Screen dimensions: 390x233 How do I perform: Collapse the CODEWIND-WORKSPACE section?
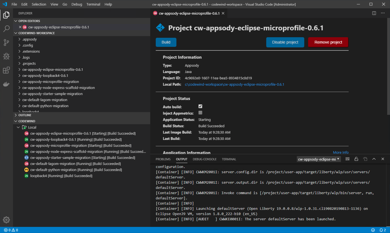click(x=16, y=33)
